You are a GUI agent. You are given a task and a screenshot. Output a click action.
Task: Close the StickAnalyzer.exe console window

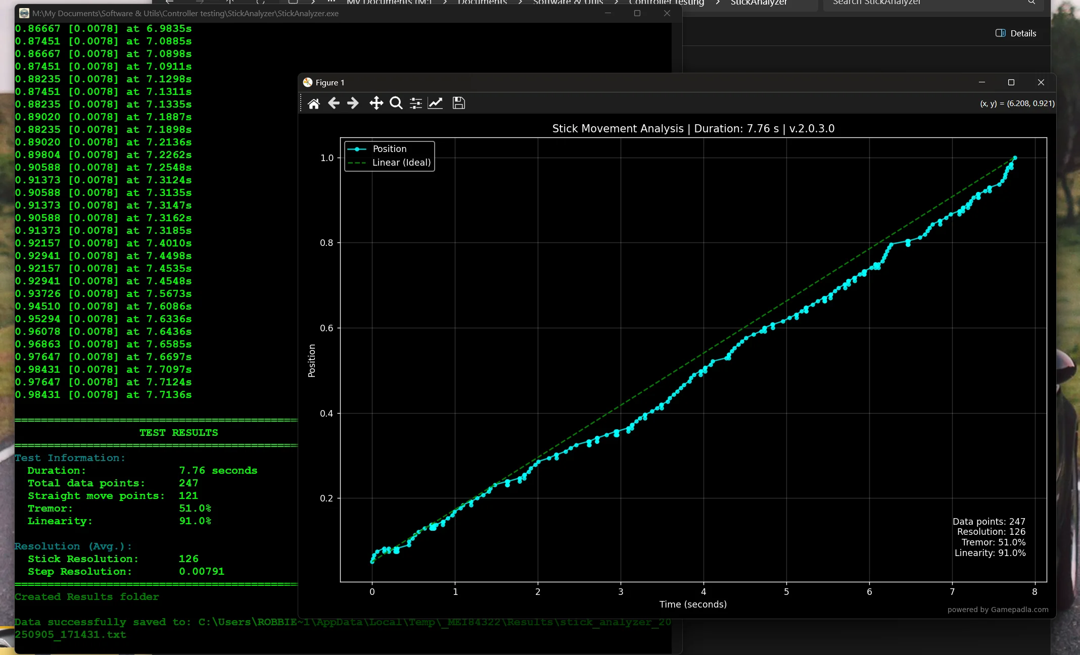pyautogui.click(x=667, y=13)
